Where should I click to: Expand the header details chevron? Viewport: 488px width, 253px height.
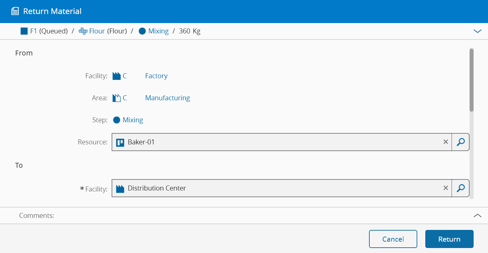point(477,31)
